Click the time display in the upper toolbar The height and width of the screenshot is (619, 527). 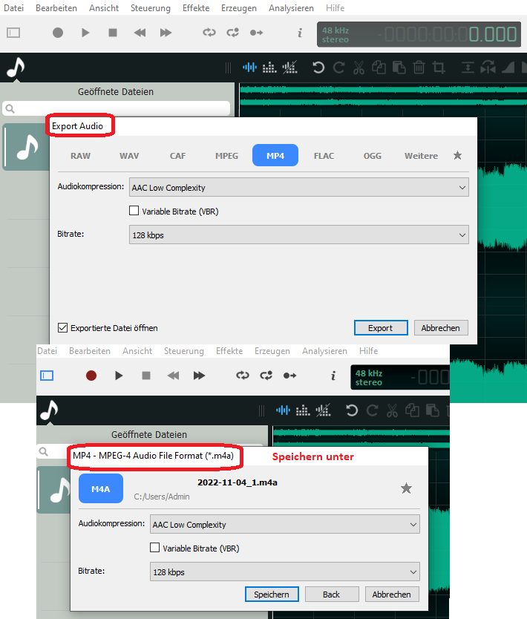coord(419,35)
